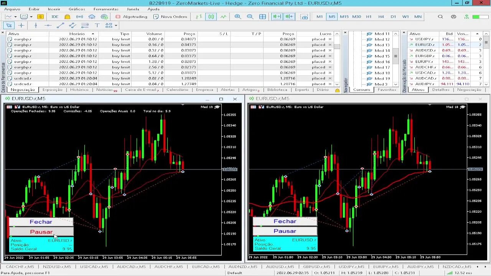Select EURUSD.r row in Market Watch
491x276 pixels.
point(445,45)
